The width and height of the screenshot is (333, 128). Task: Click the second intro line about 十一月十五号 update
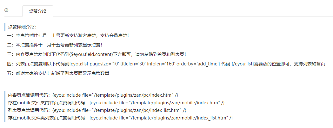tap(55, 45)
